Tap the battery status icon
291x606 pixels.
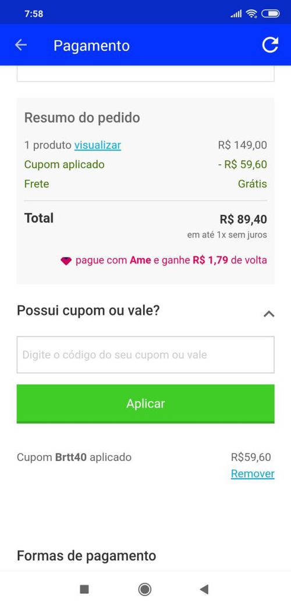[270, 13]
